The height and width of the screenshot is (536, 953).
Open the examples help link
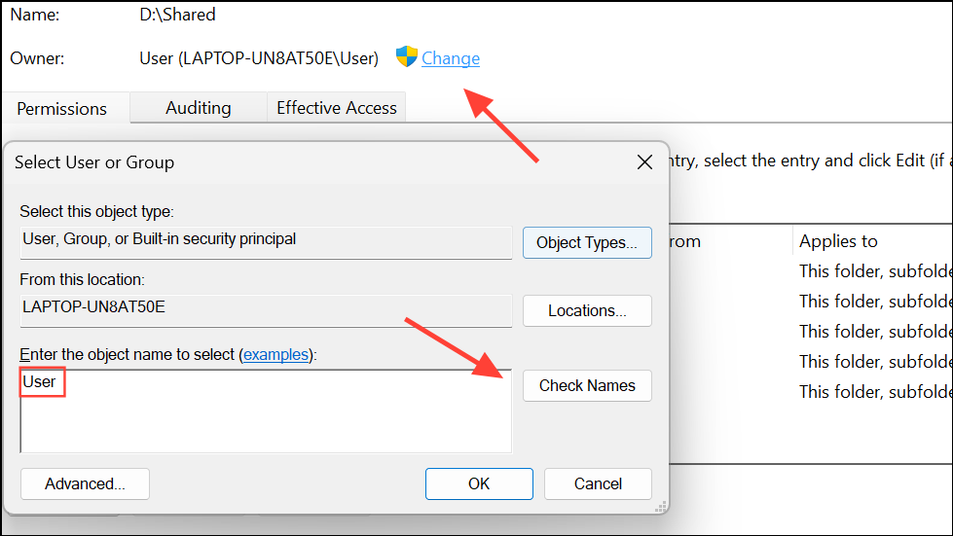click(x=275, y=355)
